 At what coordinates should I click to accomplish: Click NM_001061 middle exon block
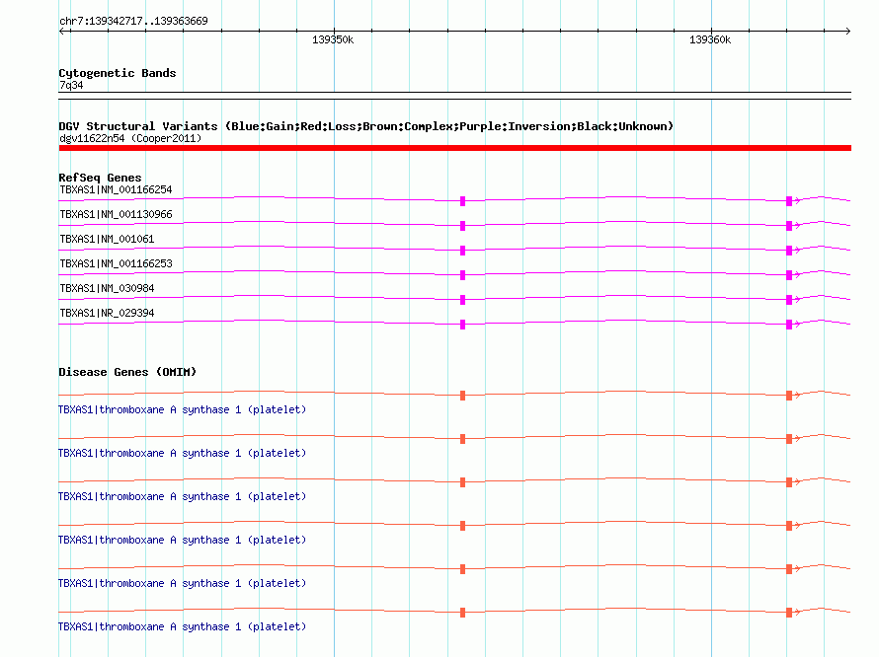click(x=462, y=251)
